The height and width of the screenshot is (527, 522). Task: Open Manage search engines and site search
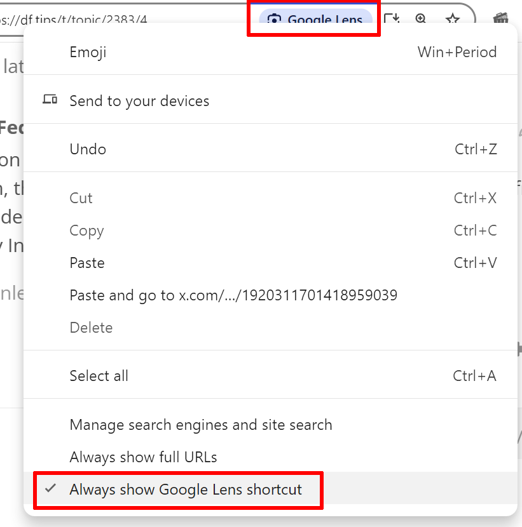pos(270,425)
